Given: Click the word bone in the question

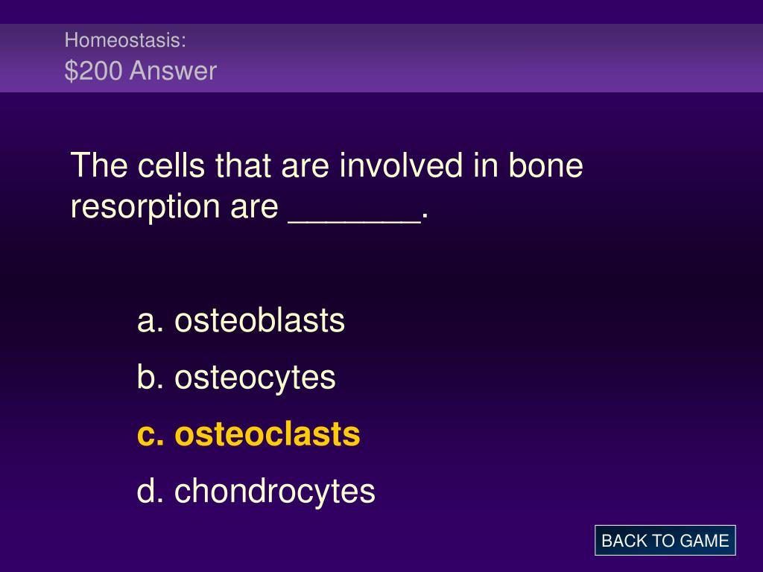Looking at the screenshot, I should pos(545,165).
